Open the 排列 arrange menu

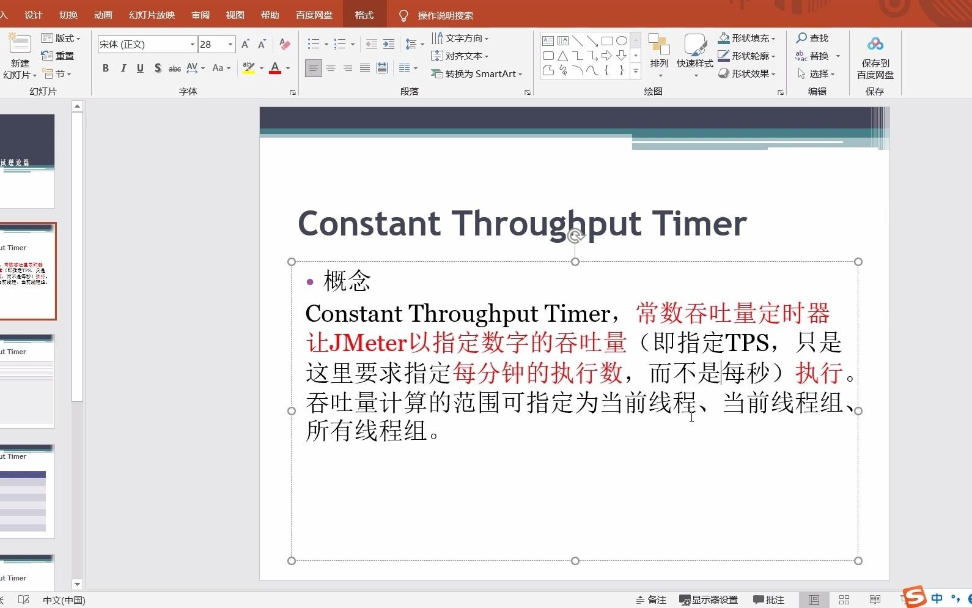point(659,56)
